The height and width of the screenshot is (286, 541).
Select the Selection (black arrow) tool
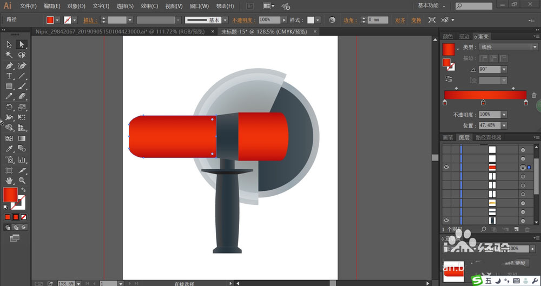click(9, 44)
